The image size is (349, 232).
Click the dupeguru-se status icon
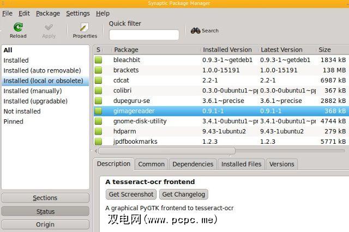99,101
